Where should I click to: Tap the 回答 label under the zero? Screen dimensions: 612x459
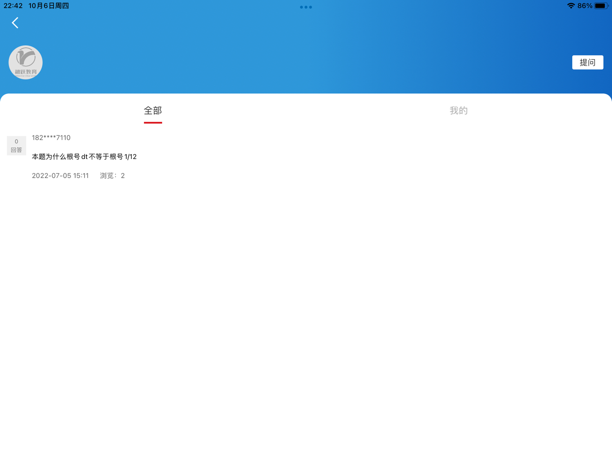pos(16,150)
